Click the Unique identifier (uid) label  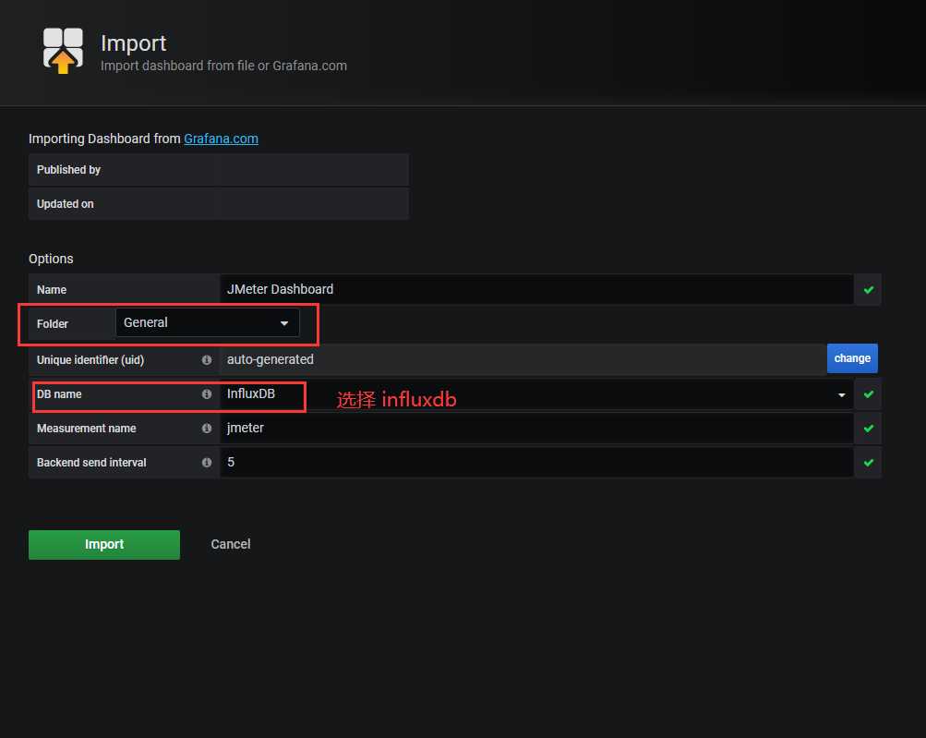coord(90,360)
